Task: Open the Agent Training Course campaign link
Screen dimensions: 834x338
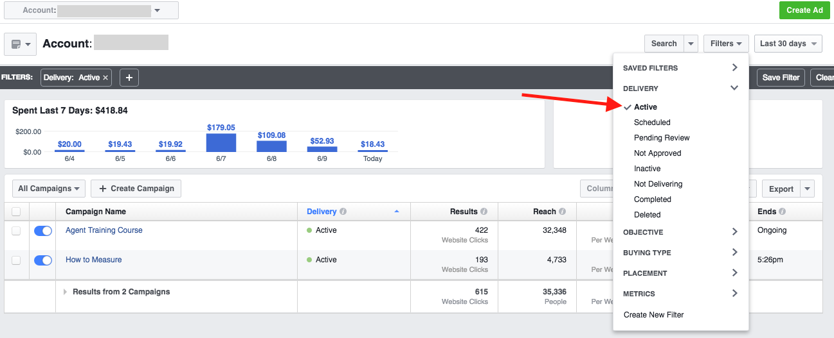Action: click(x=104, y=230)
